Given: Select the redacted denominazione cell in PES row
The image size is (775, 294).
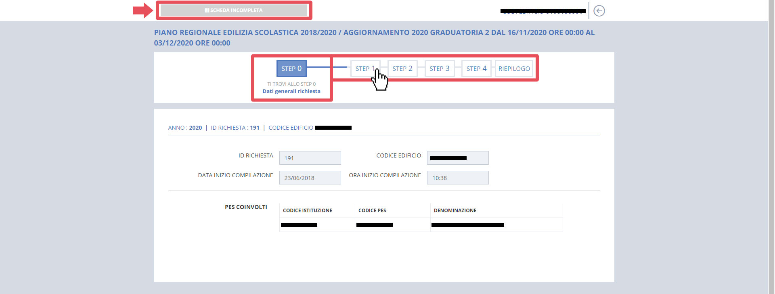Looking at the screenshot, I should 468,225.
